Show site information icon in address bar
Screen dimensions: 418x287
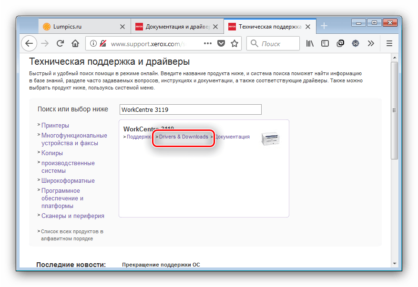pyautogui.click(x=93, y=43)
